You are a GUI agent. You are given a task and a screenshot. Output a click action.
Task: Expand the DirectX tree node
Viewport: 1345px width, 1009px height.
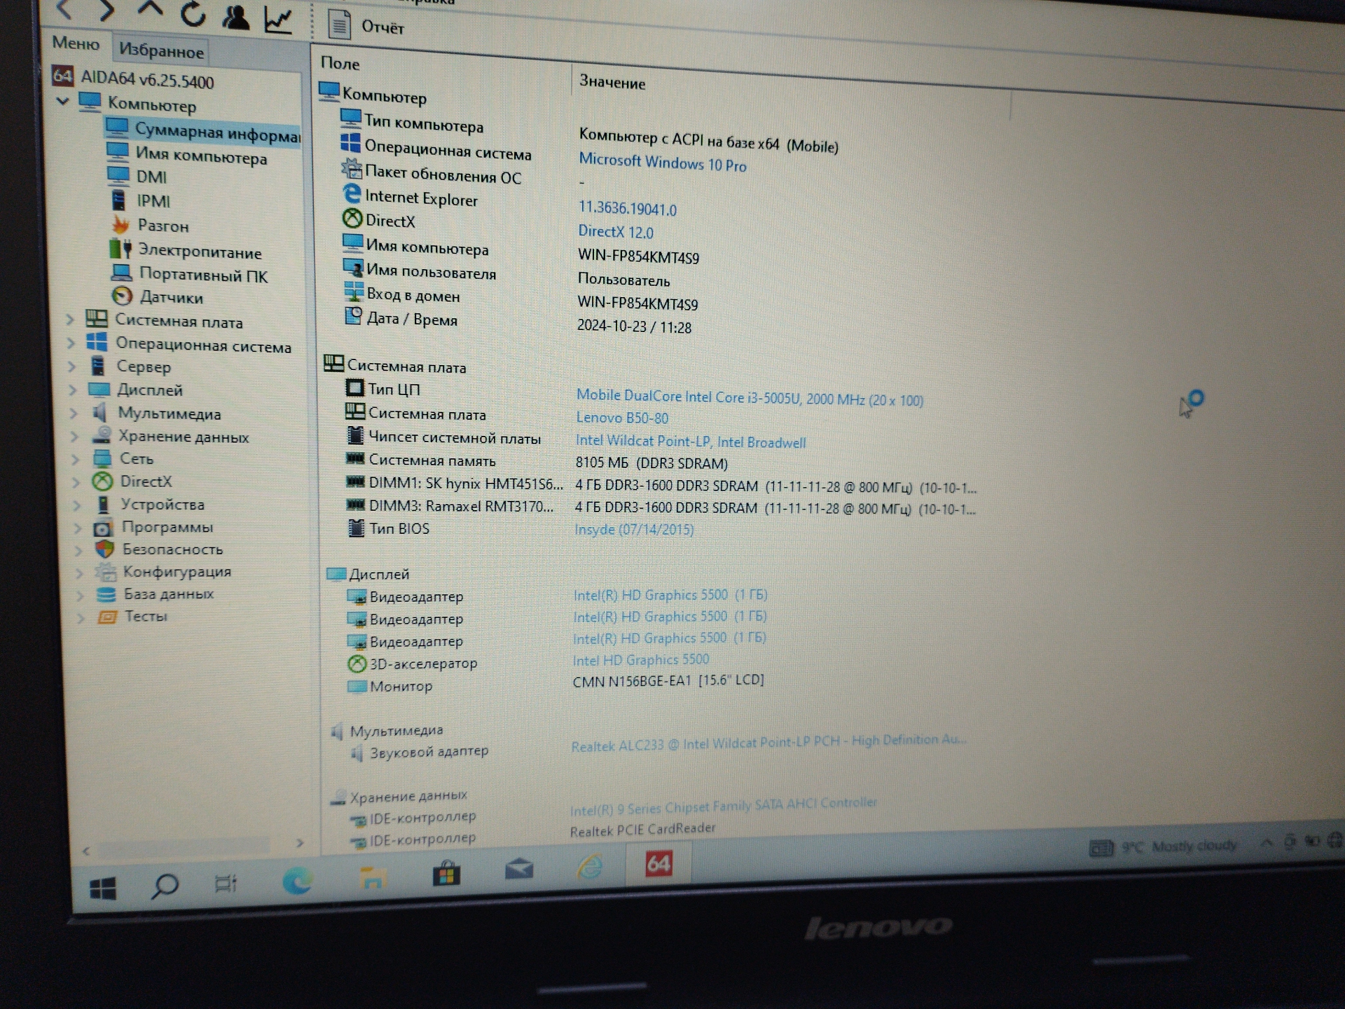[76, 481]
